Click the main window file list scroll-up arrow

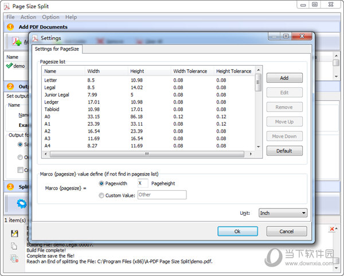click(336, 56)
